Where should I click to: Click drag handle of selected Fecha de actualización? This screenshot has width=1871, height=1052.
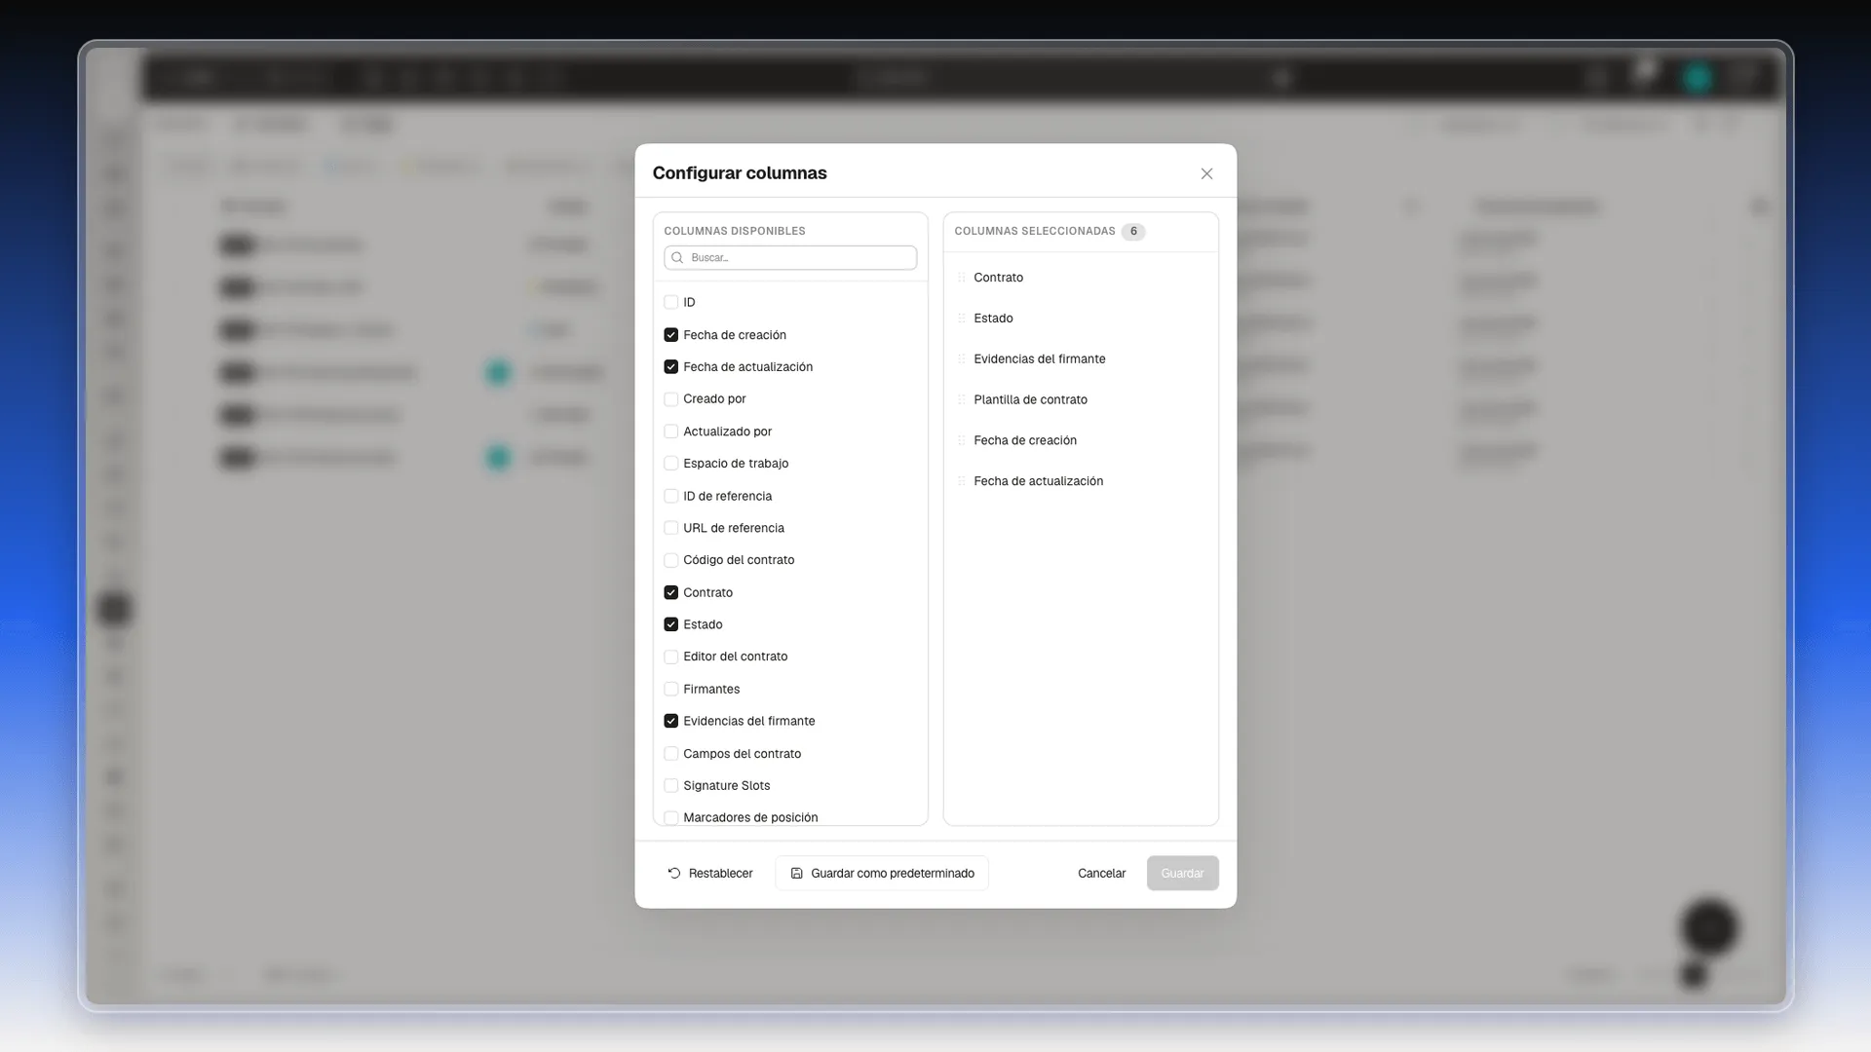coord(961,481)
